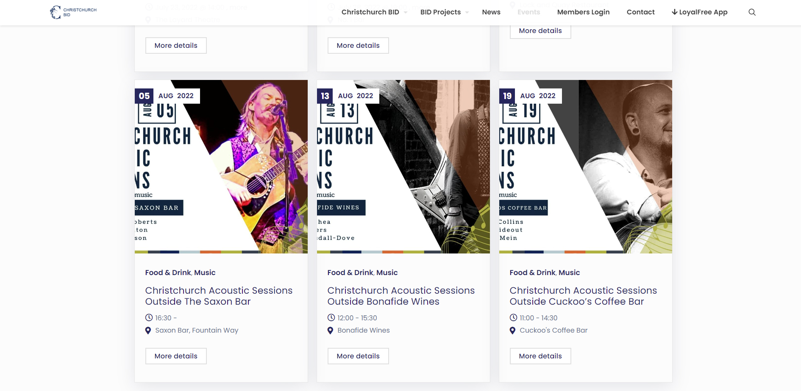Click the 16:30 - time text

pos(166,318)
